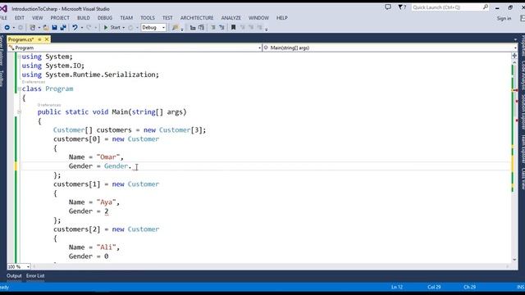The height and width of the screenshot is (295, 525).
Task: Click the 0 references link above class Program
Action: tap(34, 82)
